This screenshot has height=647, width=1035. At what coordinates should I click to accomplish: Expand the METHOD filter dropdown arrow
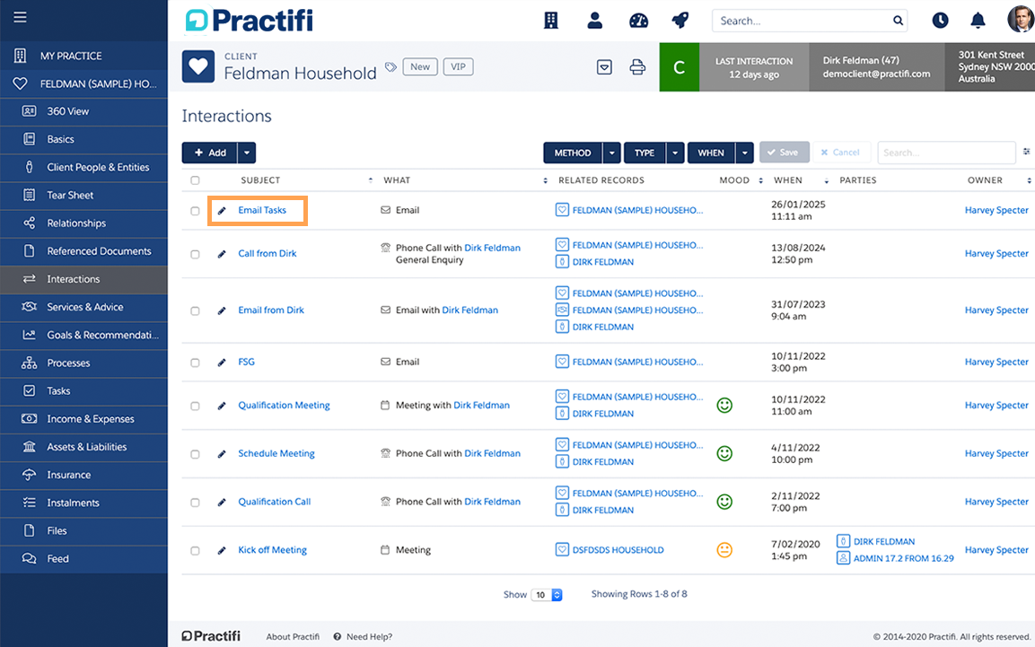pos(612,153)
